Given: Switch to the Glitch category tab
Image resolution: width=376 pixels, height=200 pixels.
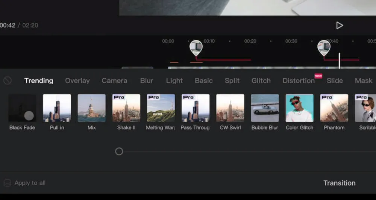Looking at the screenshot, I should click(261, 81).
